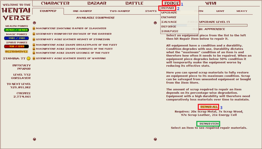Screen dimensions: 262x149
Task: Select Legendary Reinforced Buckler of the Barrier
Action: [x=74, y=34]
